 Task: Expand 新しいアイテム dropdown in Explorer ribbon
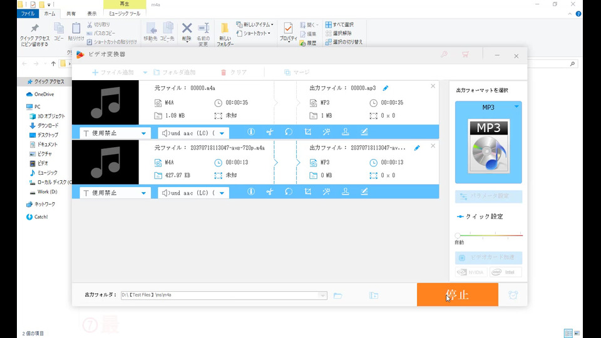pyautogui.click(x=272, y=24)
